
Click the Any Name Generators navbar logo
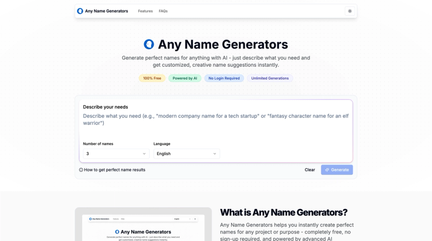tap(80, 11)
